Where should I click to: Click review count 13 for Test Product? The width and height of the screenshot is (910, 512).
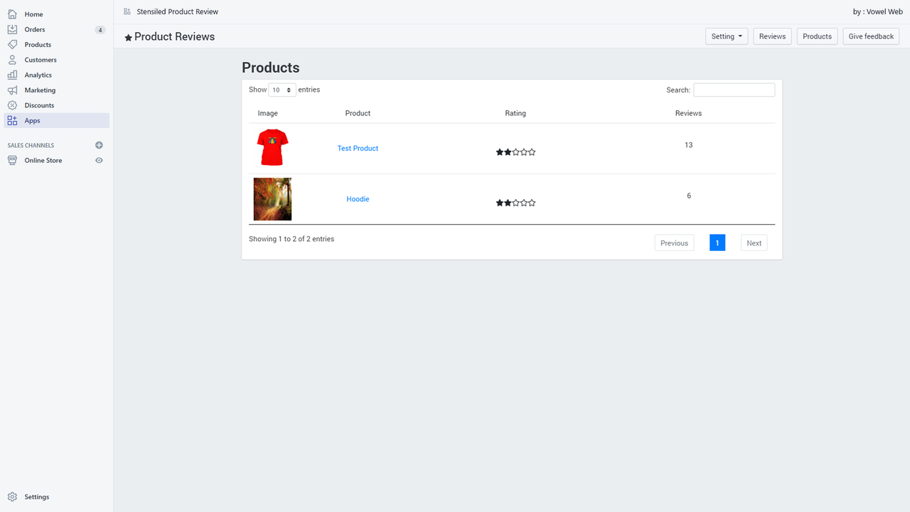(x=688, y=145)
